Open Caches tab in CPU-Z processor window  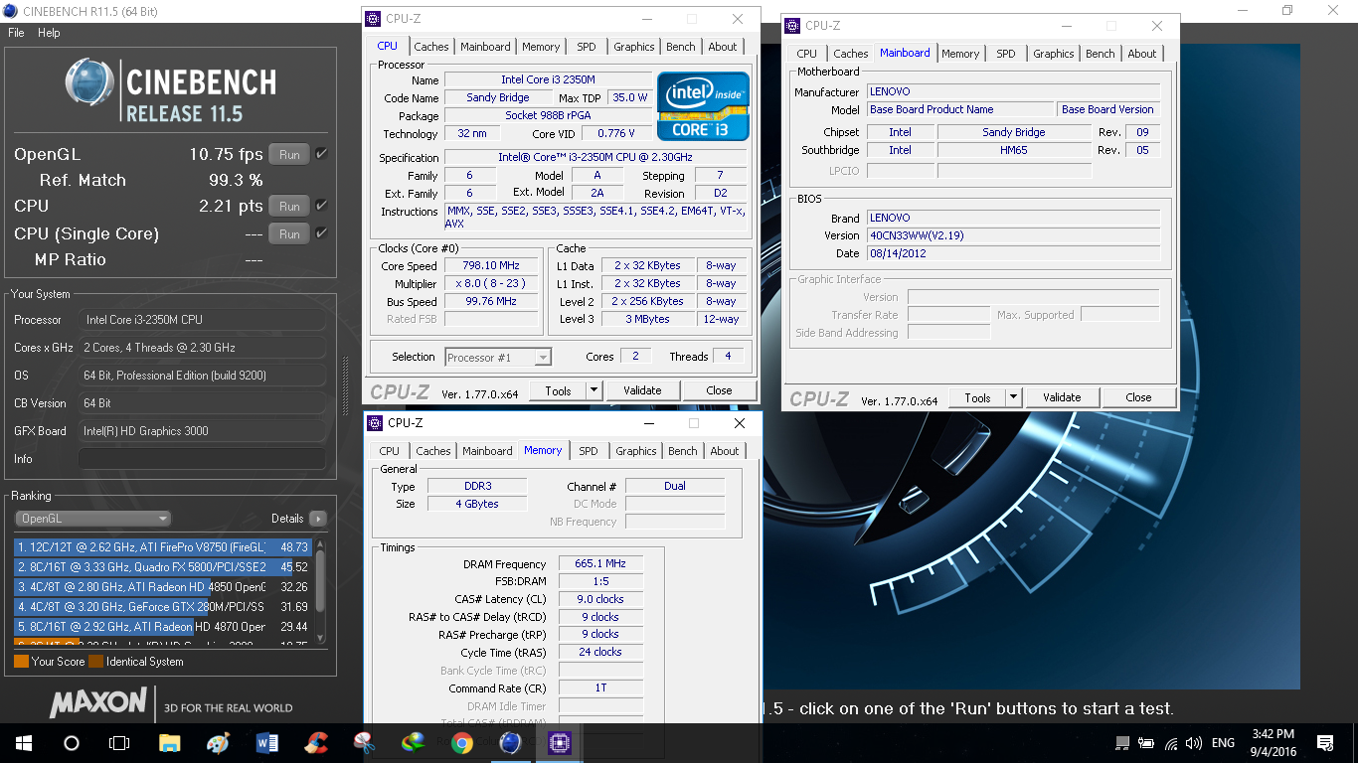(431, 47)
